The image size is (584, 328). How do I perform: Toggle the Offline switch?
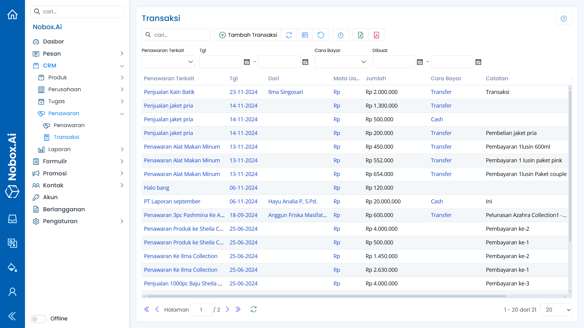[x=38, y=319]
